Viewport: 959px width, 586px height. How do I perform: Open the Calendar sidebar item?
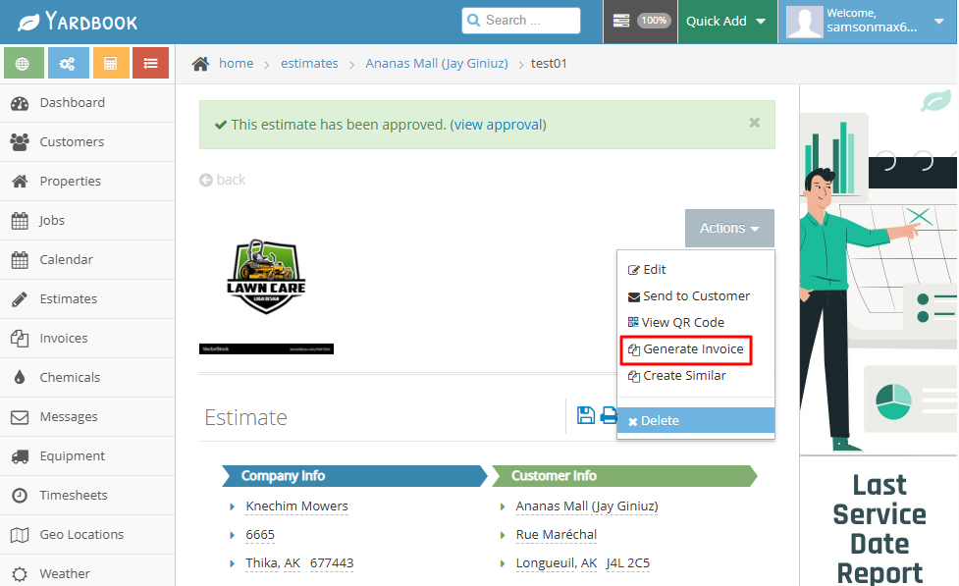pos(87,259)
